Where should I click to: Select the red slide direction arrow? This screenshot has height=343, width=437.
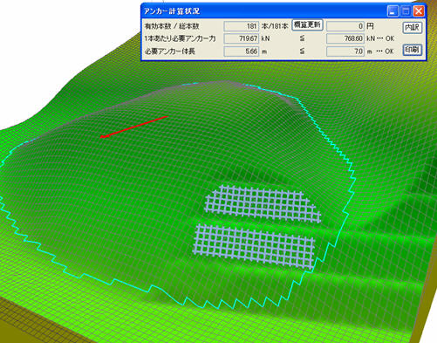(x=133, y=127)
